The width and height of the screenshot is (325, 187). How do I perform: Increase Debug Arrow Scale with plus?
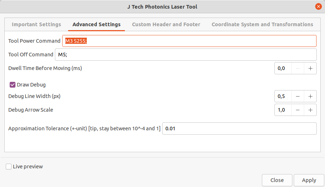(x=310, y=110)
